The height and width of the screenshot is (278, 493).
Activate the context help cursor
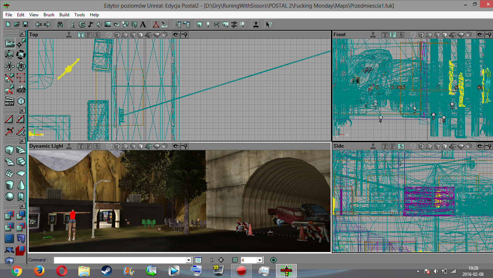click(269, 24)
